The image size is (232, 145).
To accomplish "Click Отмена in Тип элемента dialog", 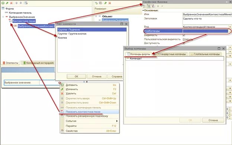I will point(97,76).
